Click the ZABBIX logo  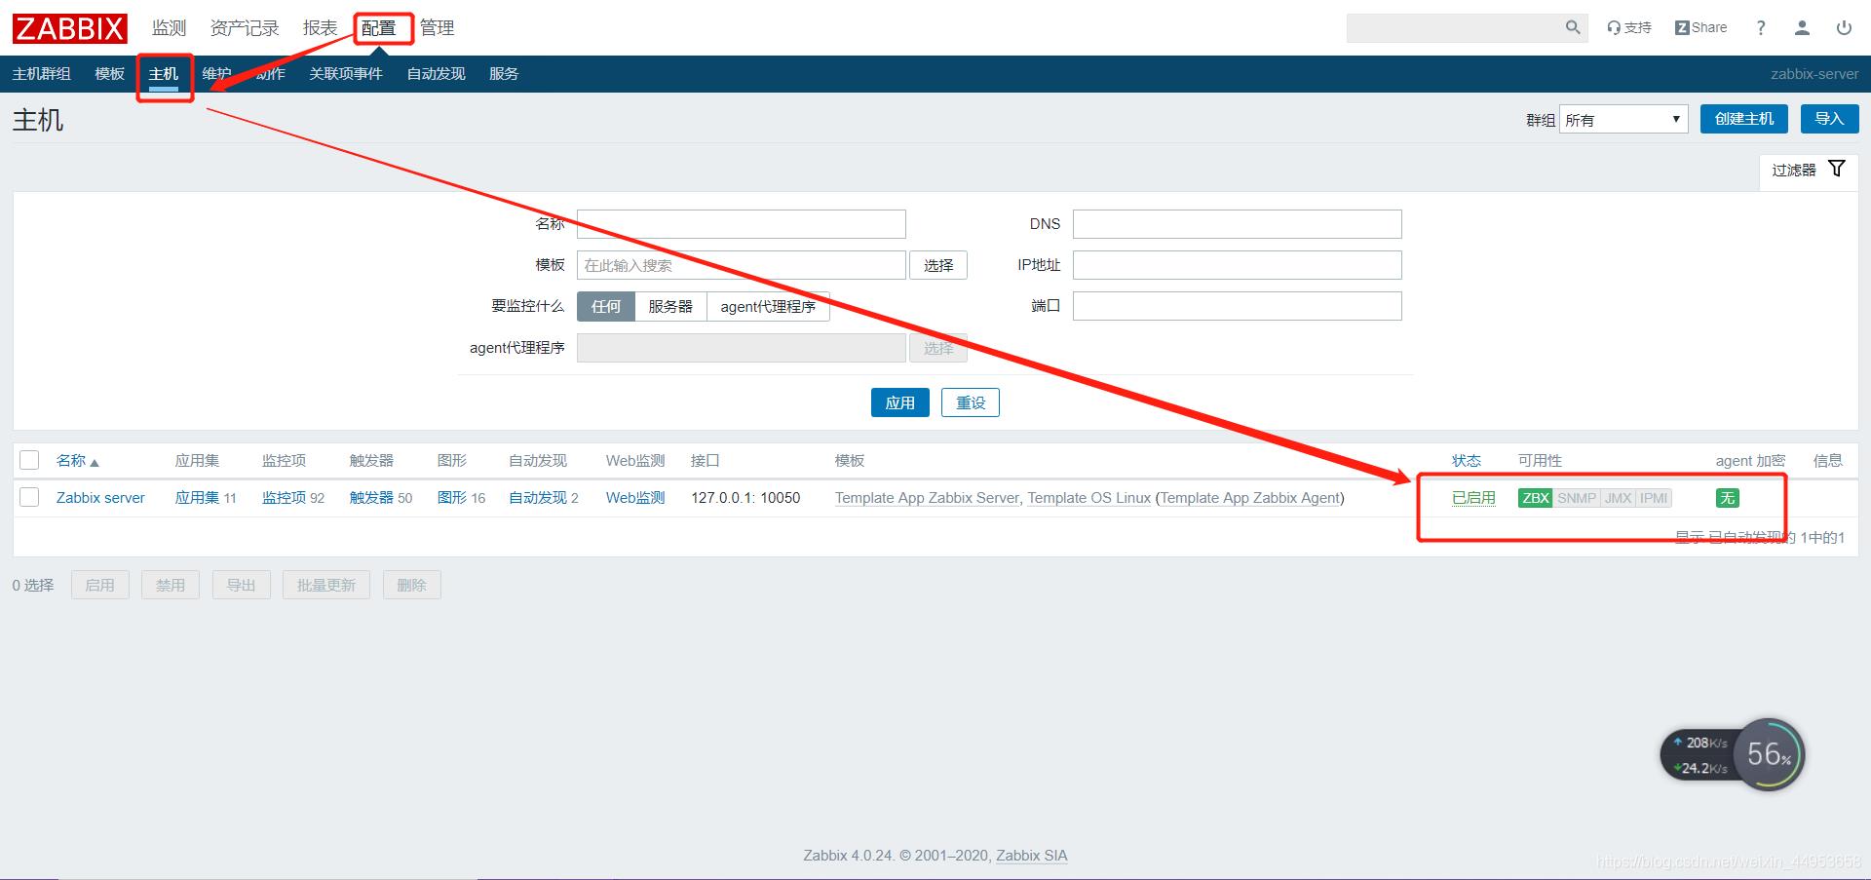coord(70,28)
